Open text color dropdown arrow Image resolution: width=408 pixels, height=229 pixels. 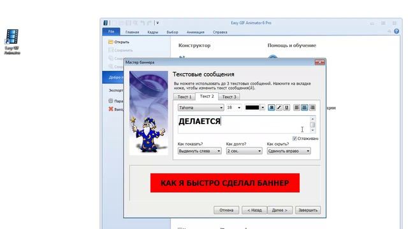click(x=263, y=108)
